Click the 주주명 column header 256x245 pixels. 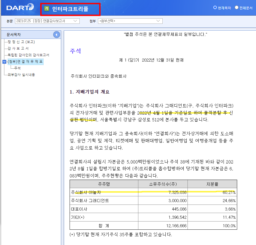[104, 184]
